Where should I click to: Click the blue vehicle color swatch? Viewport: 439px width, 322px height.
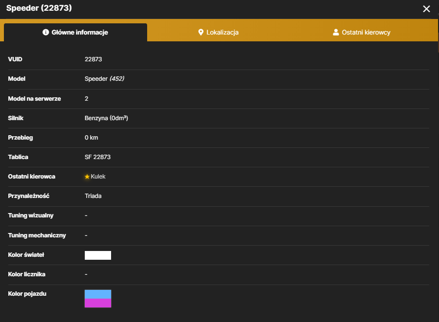pos(98,294)
